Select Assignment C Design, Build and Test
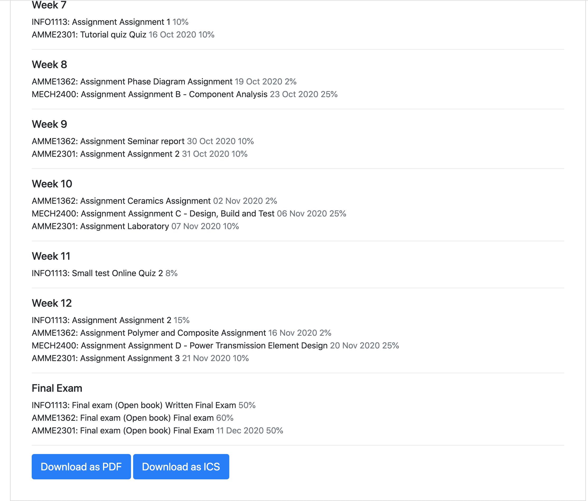The width and height of the screenshot is (588, 501). (x=189, y=214)
